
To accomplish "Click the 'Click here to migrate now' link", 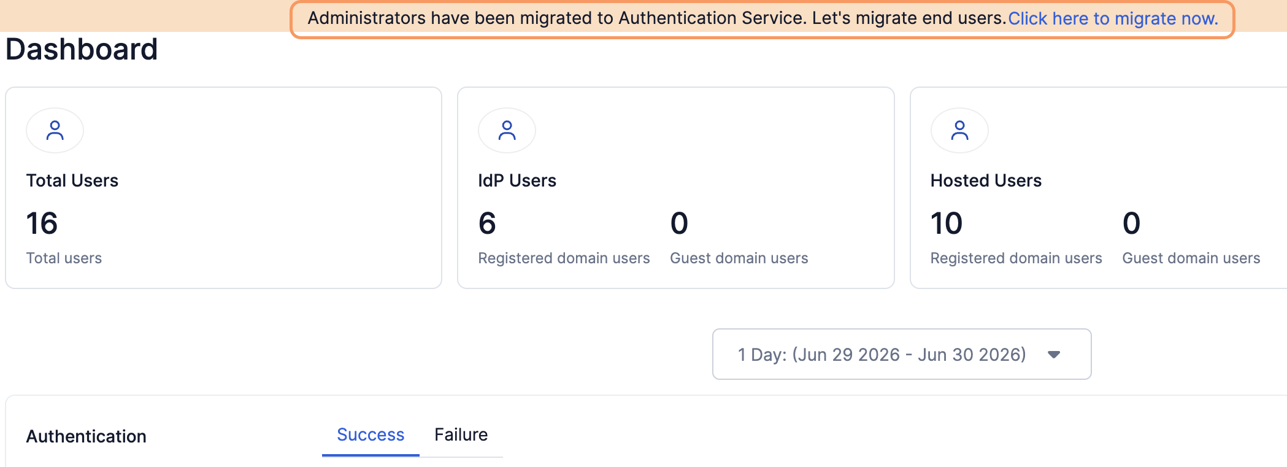I will click(x=1113, y=18).
